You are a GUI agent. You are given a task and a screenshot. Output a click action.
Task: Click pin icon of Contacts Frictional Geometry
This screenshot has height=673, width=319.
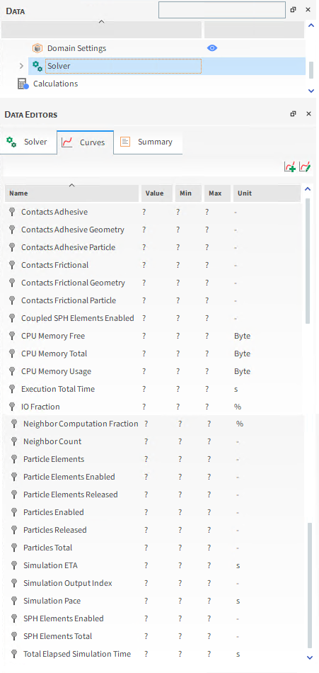pyautogui.click(x=13, y=283)
